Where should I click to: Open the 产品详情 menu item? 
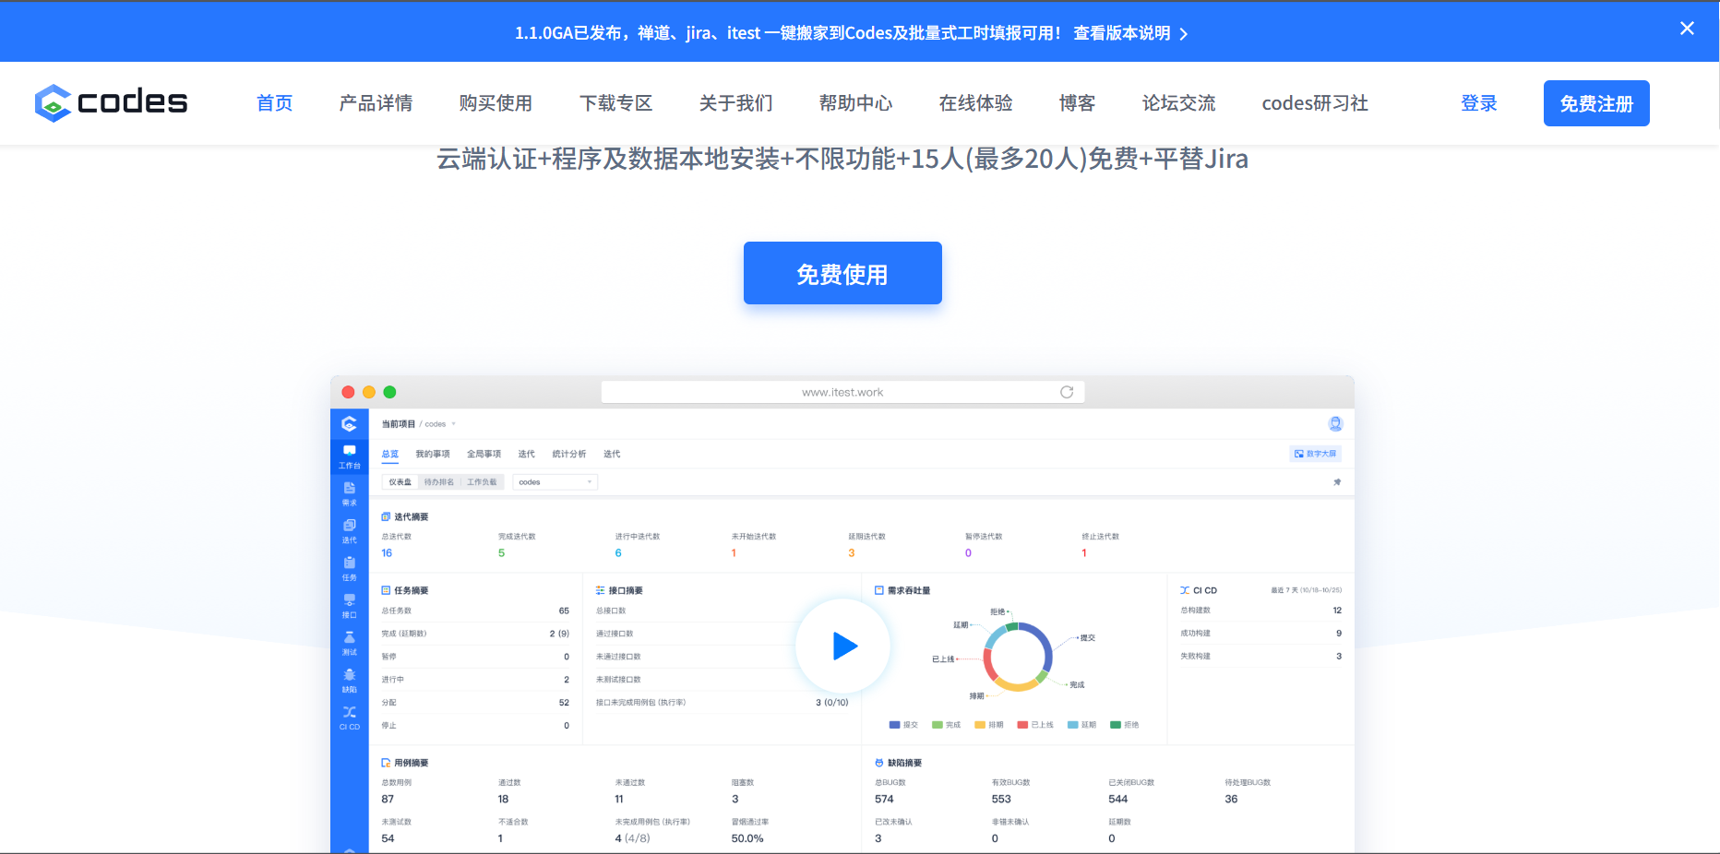point(376,103)
